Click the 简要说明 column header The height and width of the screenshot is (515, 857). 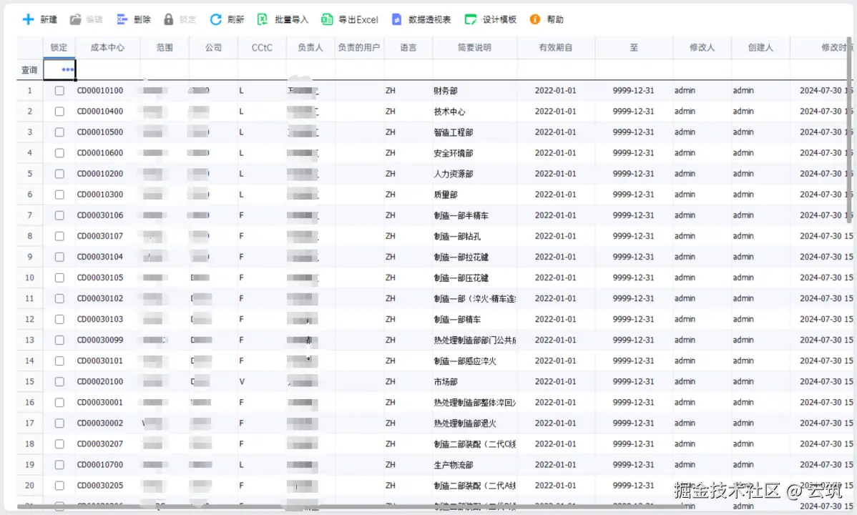(474, 47)
